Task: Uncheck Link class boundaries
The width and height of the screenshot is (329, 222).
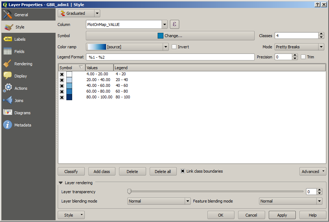Action: 182,171
